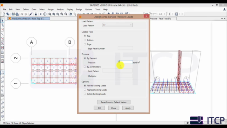The image size is (227, 128).
Task: Click the status bar left arrow button
Action: (x=188, y=123)
